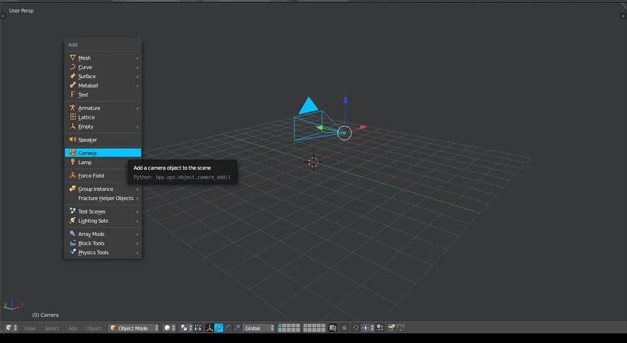Toggle the 3D manipulator widget

point(209,328)
